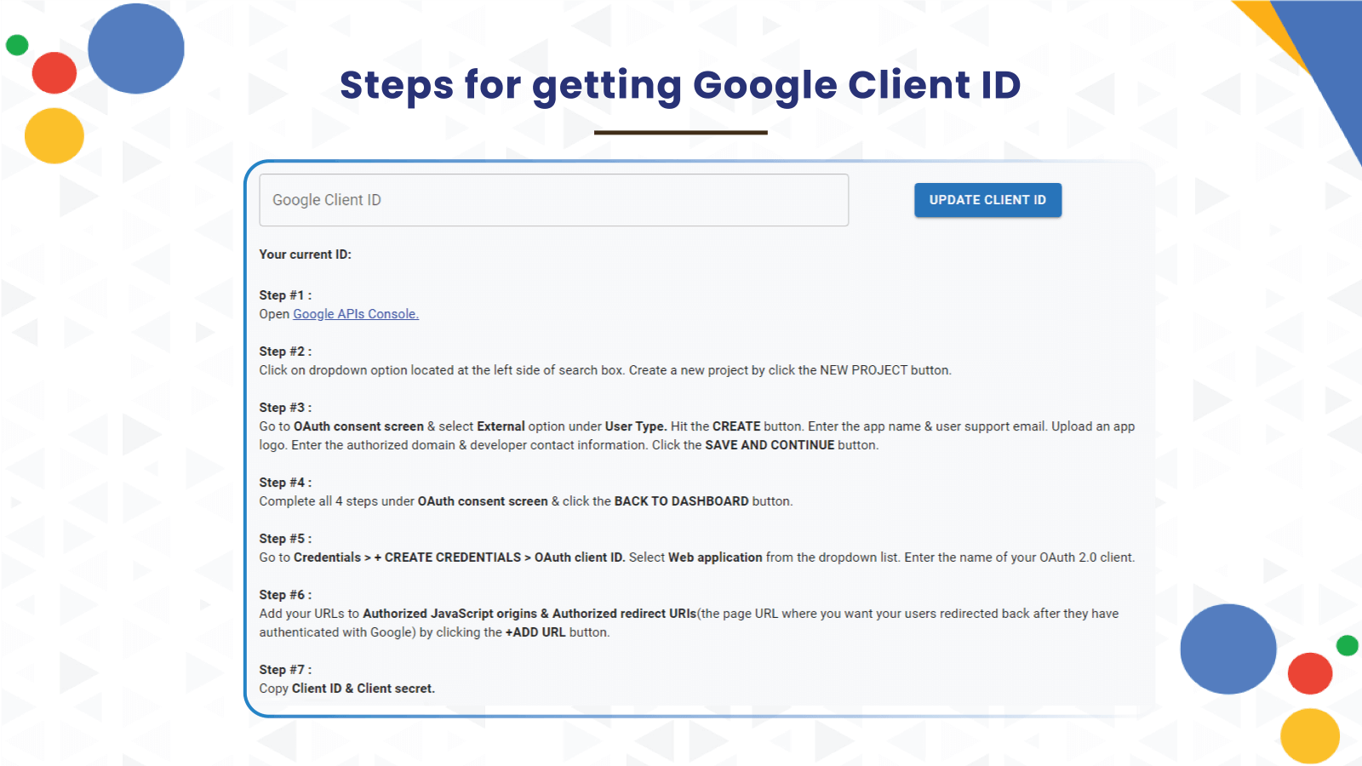This screenshot has height=766, width=1362.
Task: Click the 'Step #6 :' heading
Action: click(285, 595)
